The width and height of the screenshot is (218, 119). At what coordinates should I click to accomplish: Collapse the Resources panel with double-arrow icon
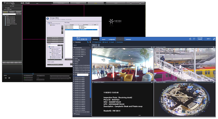pyautogui.click(x=74, y=42)
